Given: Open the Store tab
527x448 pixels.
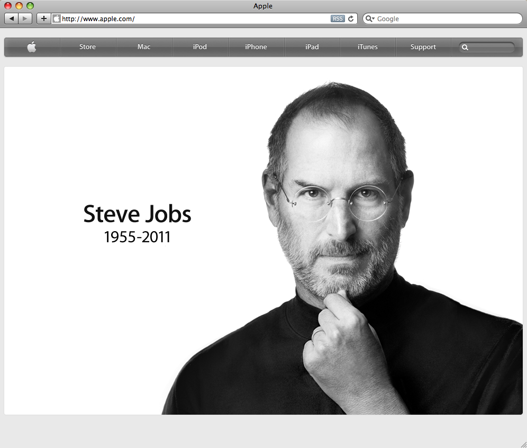Looking at the screenshot, I should [88, 47].
